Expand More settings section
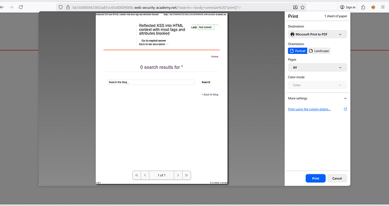Screen dimensions: 389x206 click(x=317, y=98)
